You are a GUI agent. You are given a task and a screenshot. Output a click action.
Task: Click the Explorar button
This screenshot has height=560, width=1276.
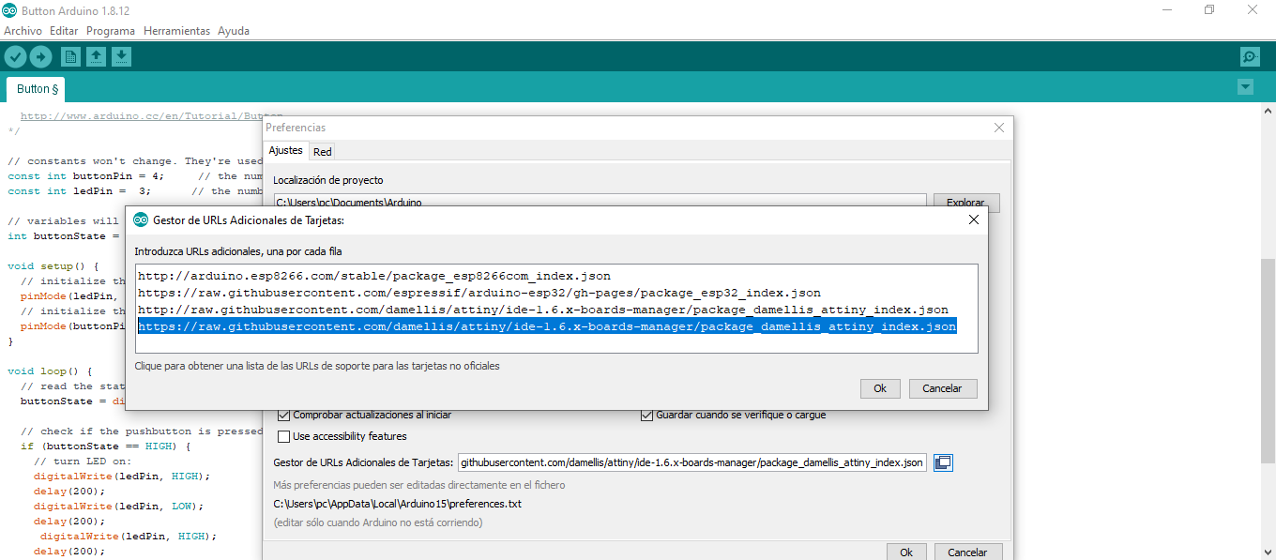pos(965,202)
